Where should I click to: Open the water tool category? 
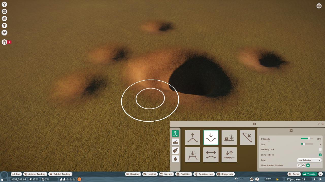click(x=175, y=159)
